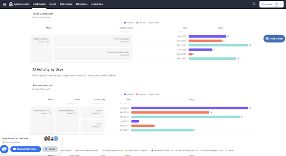The width and height of the screenshot is (286, 156).
Task: Start Chat with Big Interview
Action: pyautogui.click(x=26, y=149)
